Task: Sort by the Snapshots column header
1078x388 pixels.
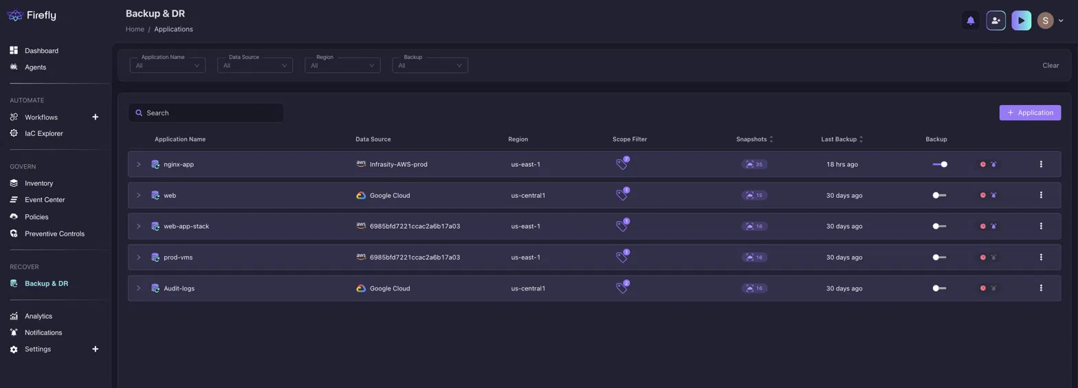Action: 754,139
